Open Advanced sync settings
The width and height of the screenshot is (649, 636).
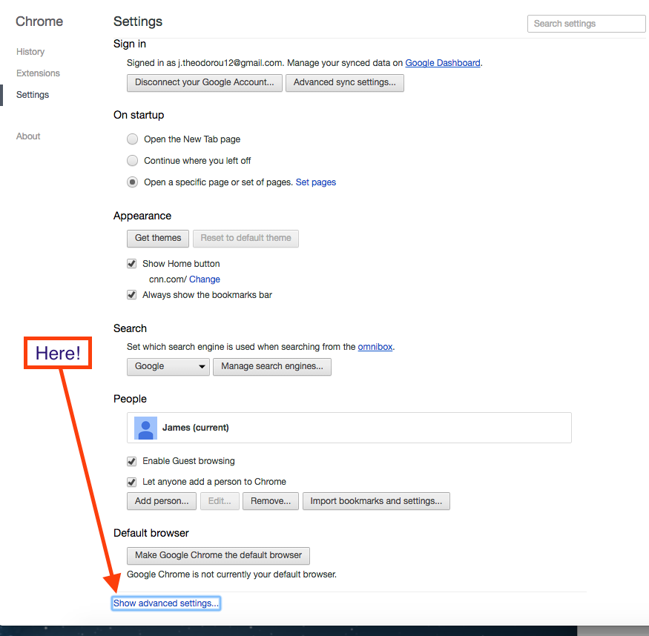pos(344,83)
